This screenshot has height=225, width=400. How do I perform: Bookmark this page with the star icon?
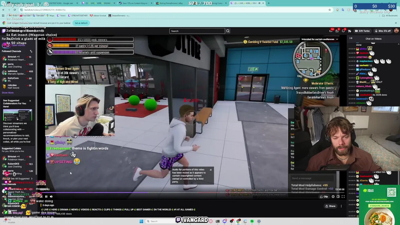pyautogui.click(x=329, y=10)
